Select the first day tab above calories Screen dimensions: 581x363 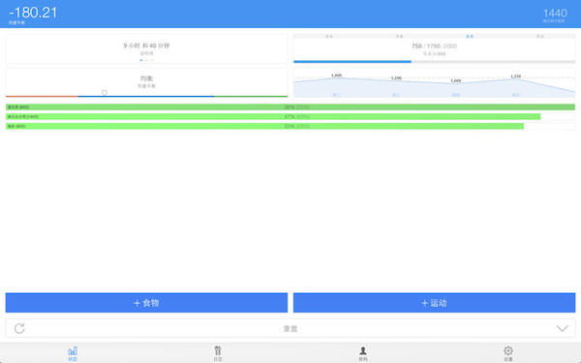[x=328, y=37]
